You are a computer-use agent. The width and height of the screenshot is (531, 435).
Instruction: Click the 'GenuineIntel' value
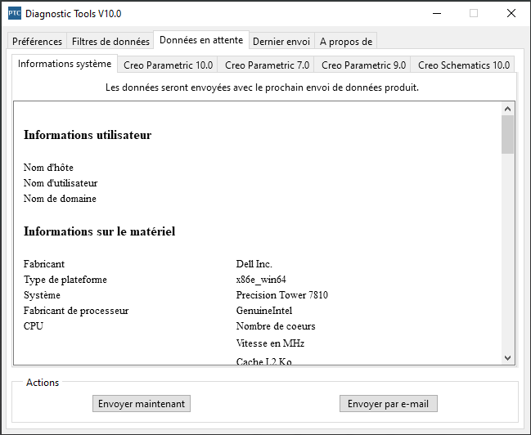click(264, 311)
